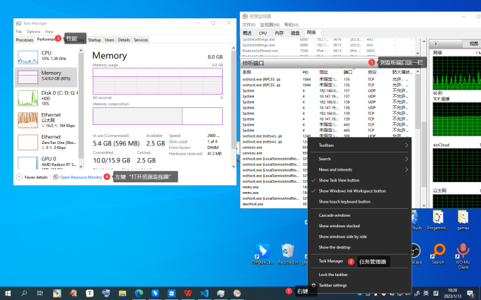This screenshot has width=481, height=300.
Task: Select Show windows side by side
Action: pos(342,236)
